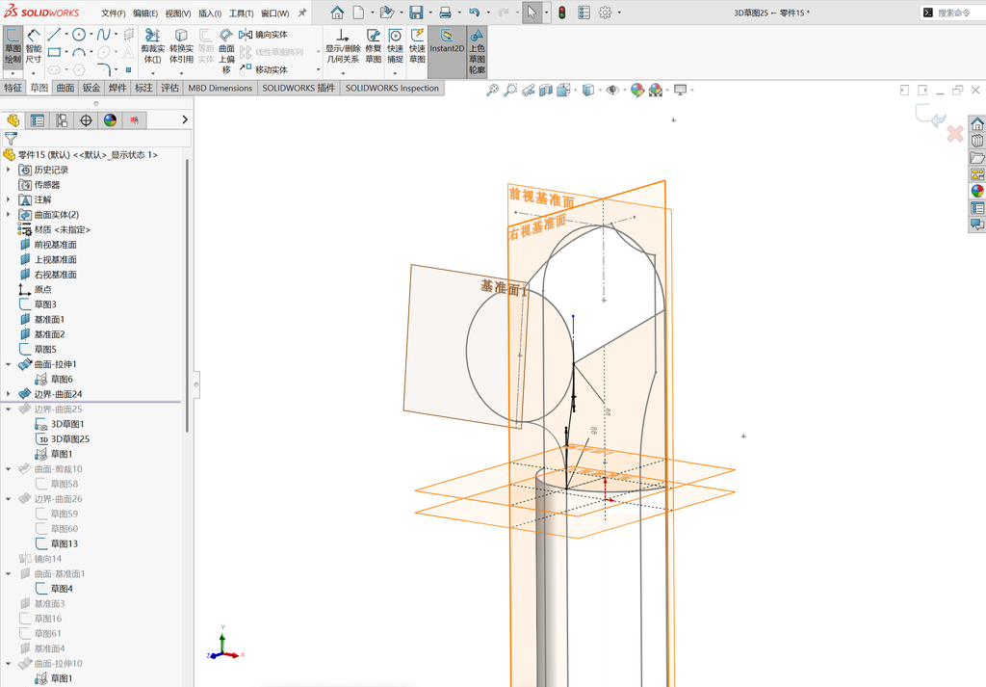Image resolution: width=986 pixels, height=687 pixels.
Task: Click the Home icon in top toolbar
Action: tap(338, 13)
